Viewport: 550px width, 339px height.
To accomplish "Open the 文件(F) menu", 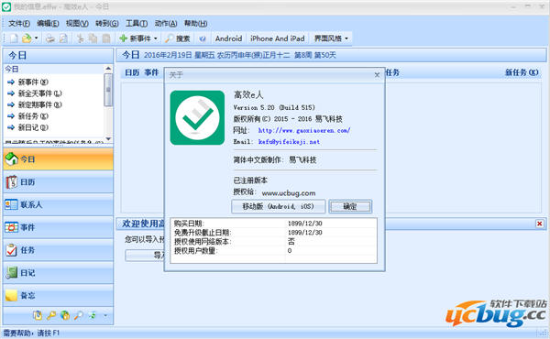I will (19, 24).
